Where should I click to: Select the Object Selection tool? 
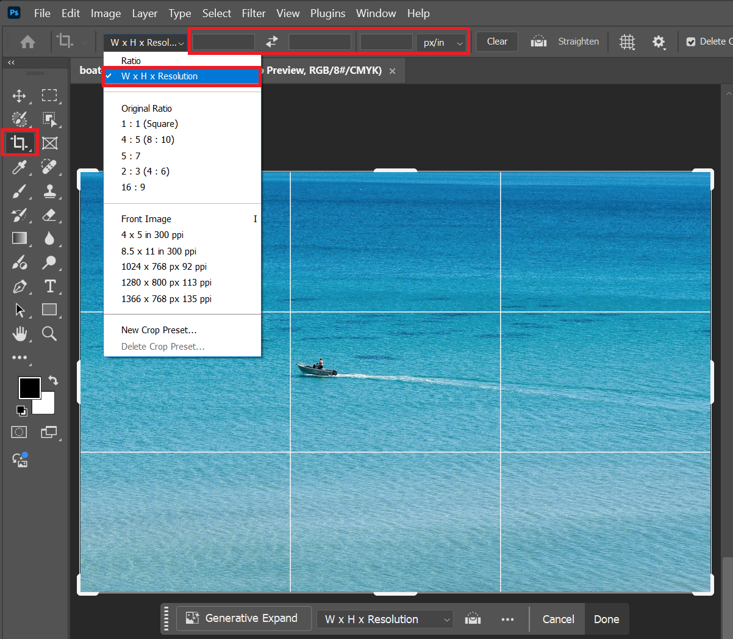click(x=49, y=119)
